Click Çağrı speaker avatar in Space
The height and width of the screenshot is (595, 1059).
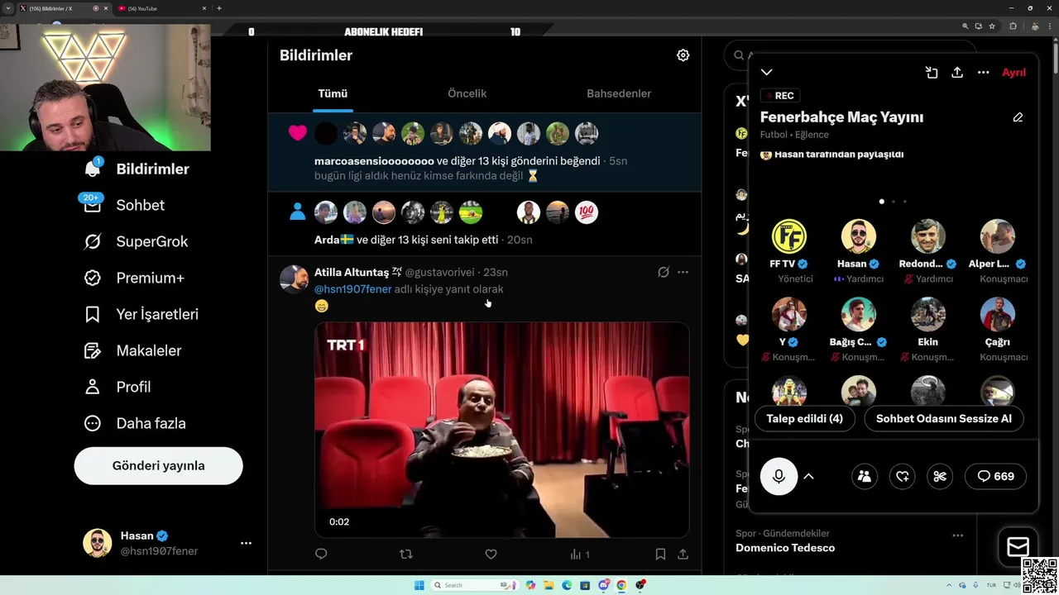coord(998,314)
